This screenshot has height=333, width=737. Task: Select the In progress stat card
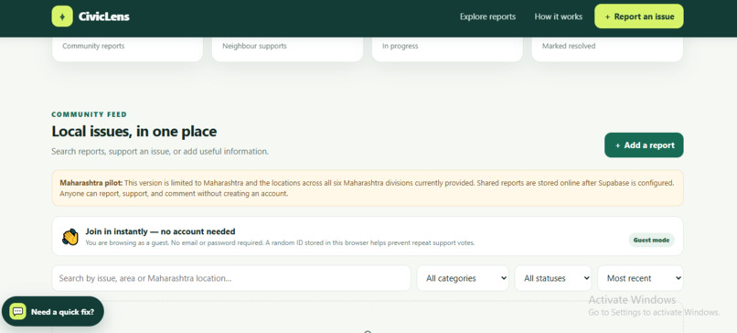447,49
